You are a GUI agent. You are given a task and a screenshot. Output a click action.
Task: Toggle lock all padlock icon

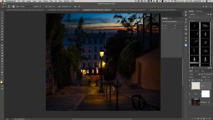pos(202,80)
